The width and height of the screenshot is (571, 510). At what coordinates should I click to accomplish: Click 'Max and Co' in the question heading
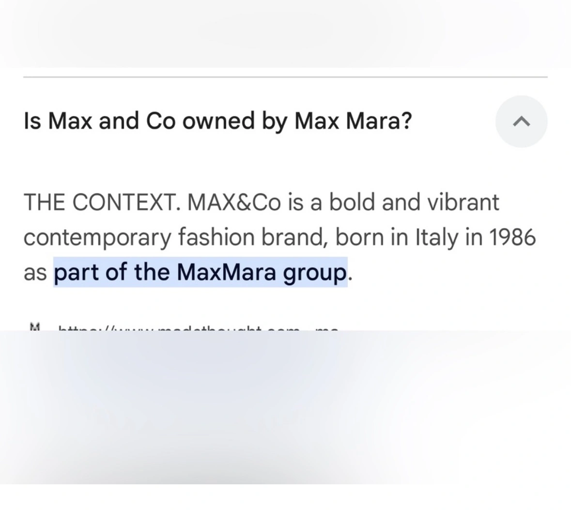[112, 121]
